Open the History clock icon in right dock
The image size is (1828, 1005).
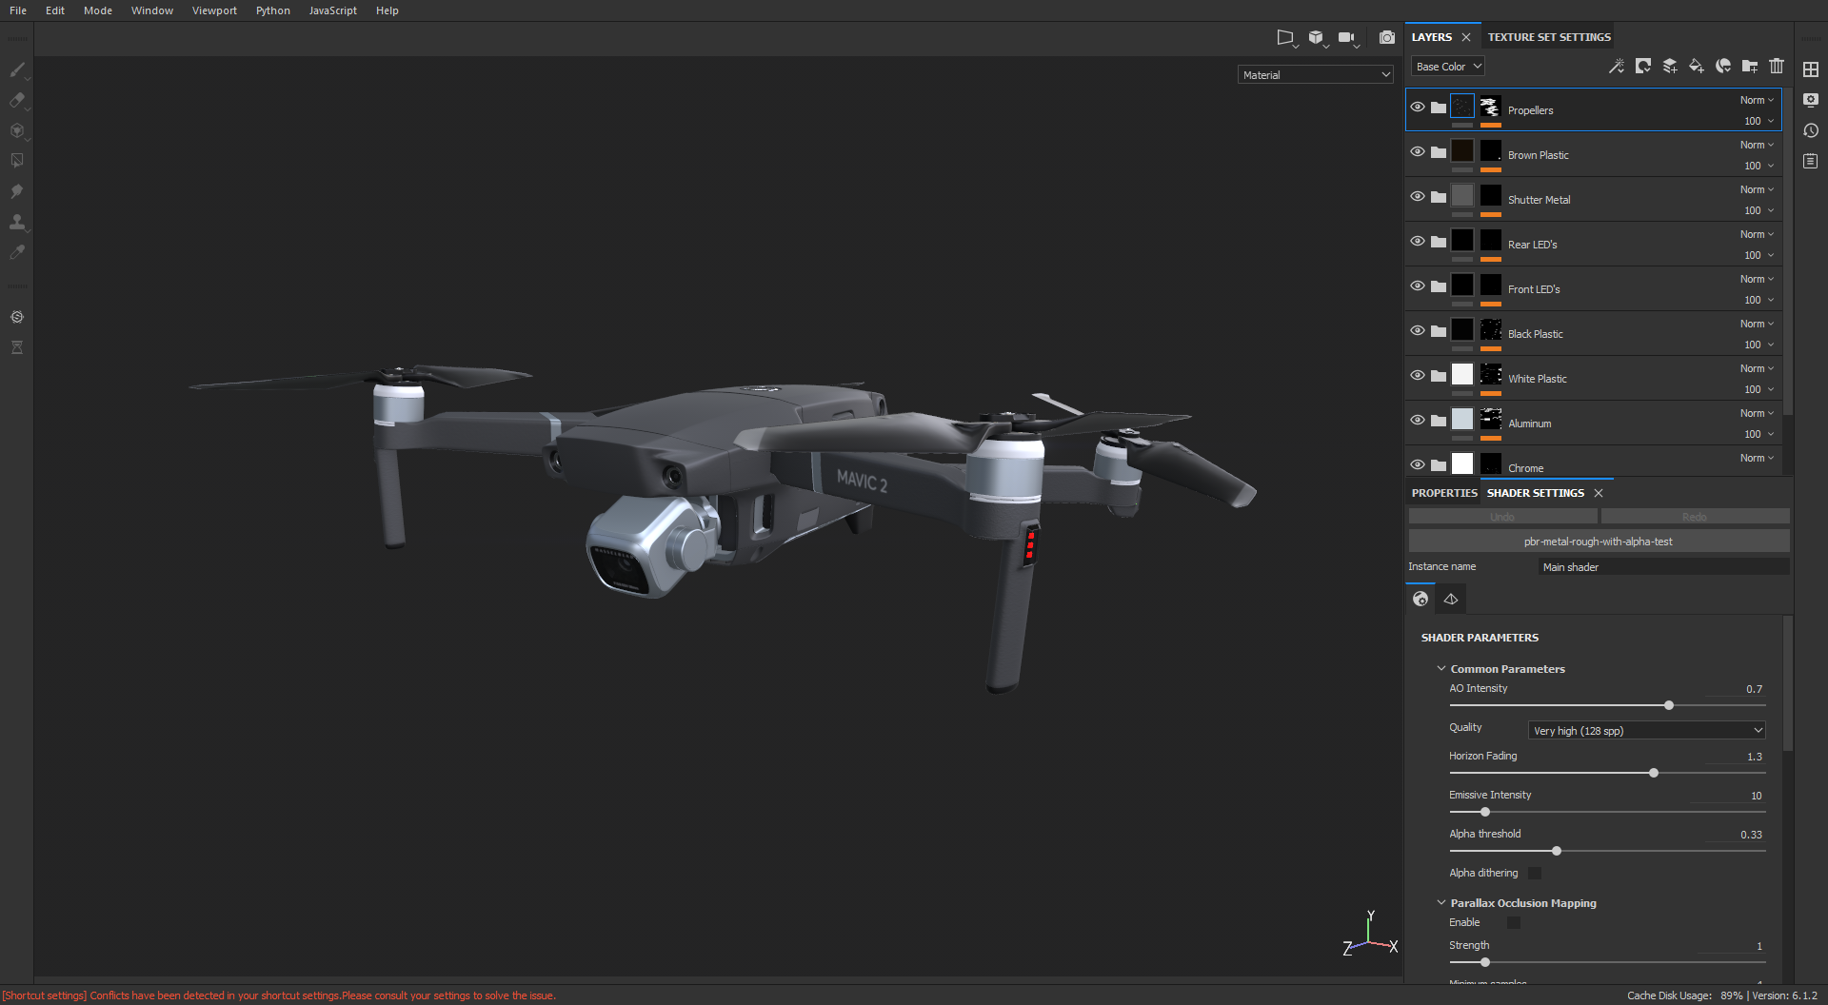[x=1811, y=130]
